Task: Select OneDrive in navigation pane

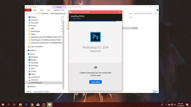Action: pyautogui.click(x=33, y=50)
